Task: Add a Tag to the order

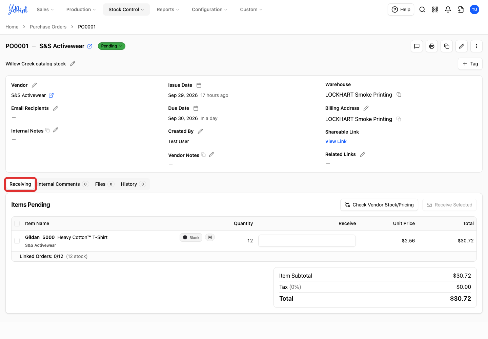Action: point(470,64)
